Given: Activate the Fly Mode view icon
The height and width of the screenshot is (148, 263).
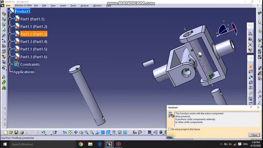Looking at the screenshot, I should click(x=65, y=132).
